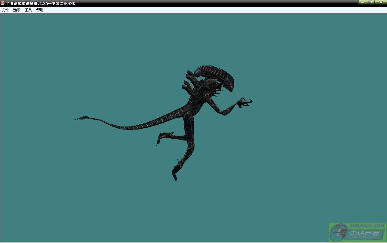Minimize the model viewer window
This screenshot has height=243, width=387.
point(362,2)
